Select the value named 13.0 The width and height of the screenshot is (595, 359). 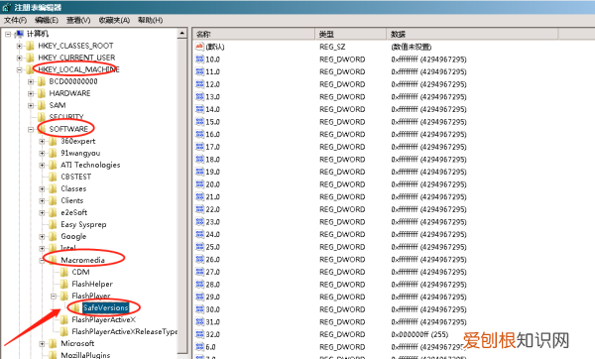212,97
